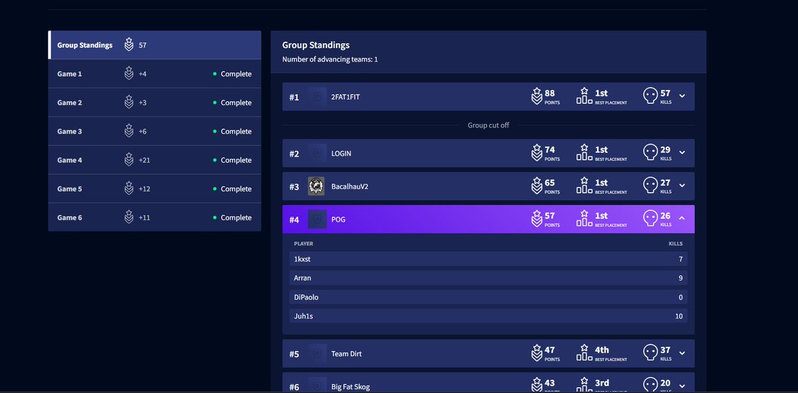Select player Juh1s row
Screen dimensions: 798x393
point(488,316)
